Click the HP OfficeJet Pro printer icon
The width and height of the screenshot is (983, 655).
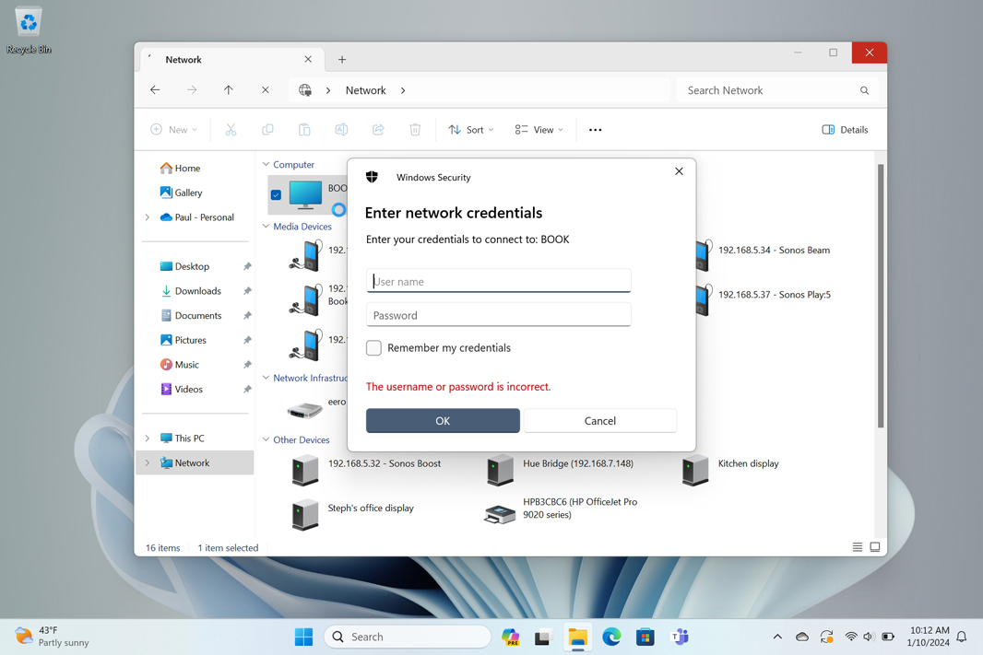[500, 512]
